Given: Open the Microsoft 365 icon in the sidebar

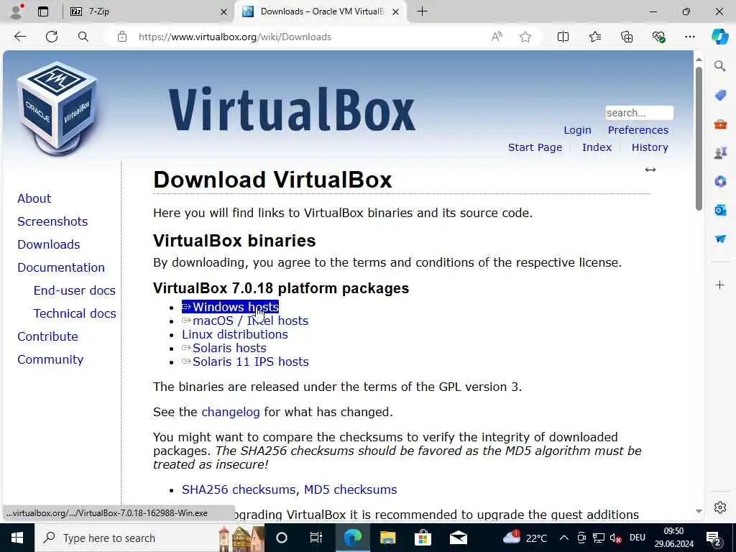Looking at the screenshot, I should coord(720,181).
